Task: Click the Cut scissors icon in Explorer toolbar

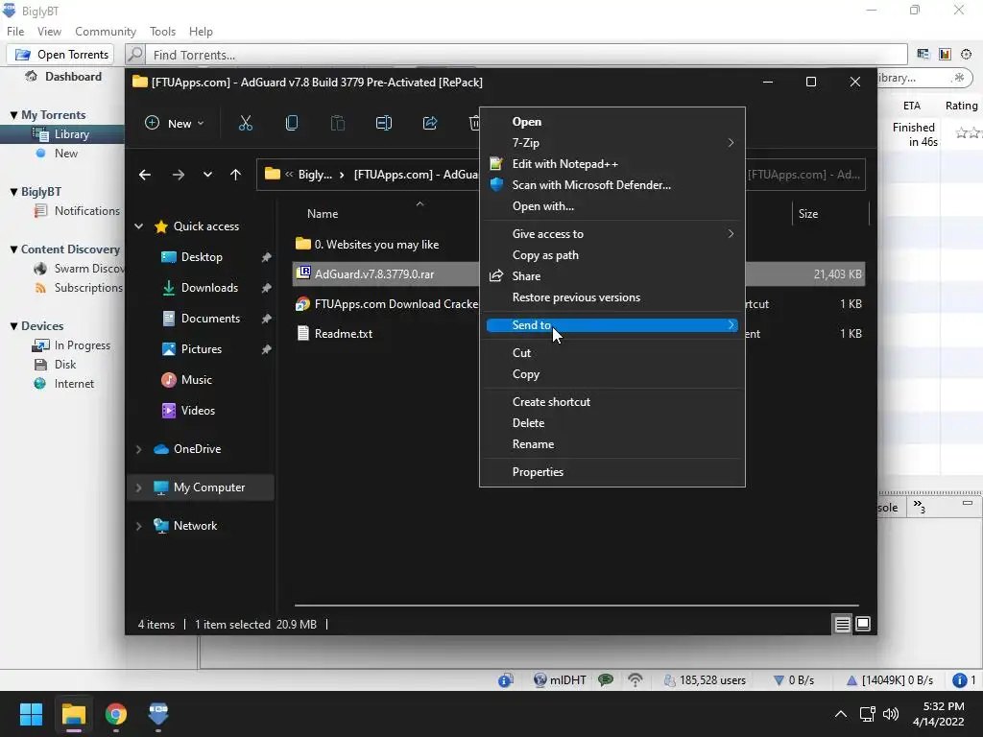Action: [x=245, y=124]
